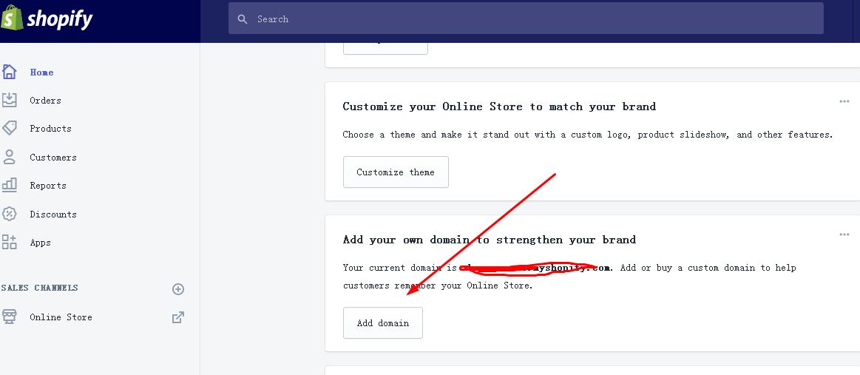
Task: Focus the Search input field
Action: click(526, 18)
